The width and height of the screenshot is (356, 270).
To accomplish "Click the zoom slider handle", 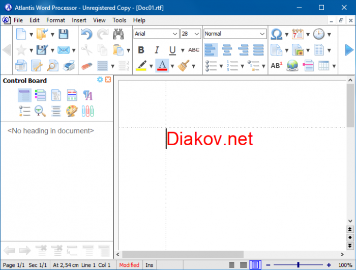I will 299,265.
